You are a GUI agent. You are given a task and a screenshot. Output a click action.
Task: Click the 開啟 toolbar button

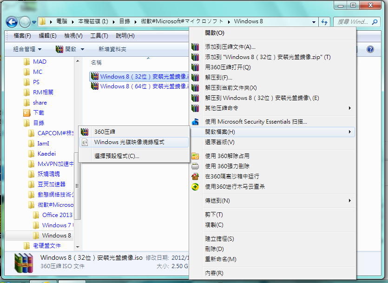point(66,49)
